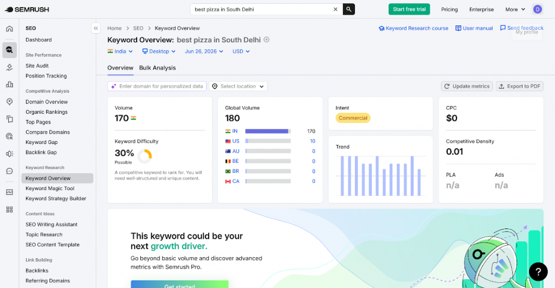Click plus icon next to keyword title
The height and width of the screenshot is (288, 555).
tap(267, 40)
